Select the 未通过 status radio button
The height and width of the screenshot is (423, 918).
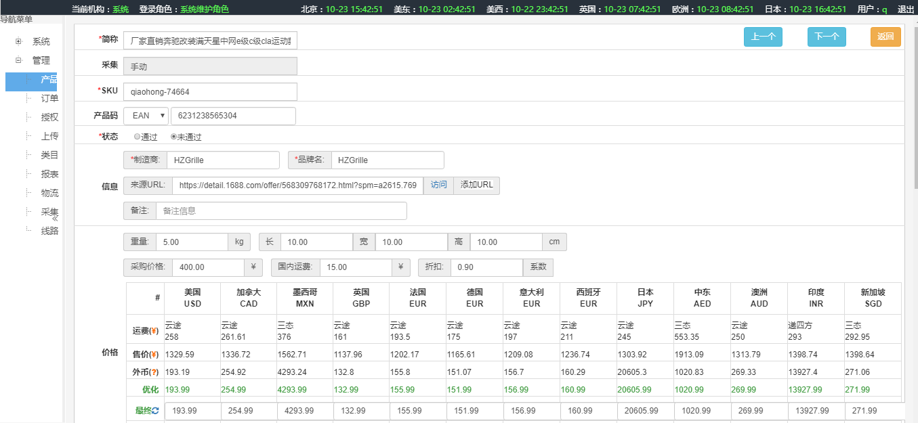coord(174,137)
